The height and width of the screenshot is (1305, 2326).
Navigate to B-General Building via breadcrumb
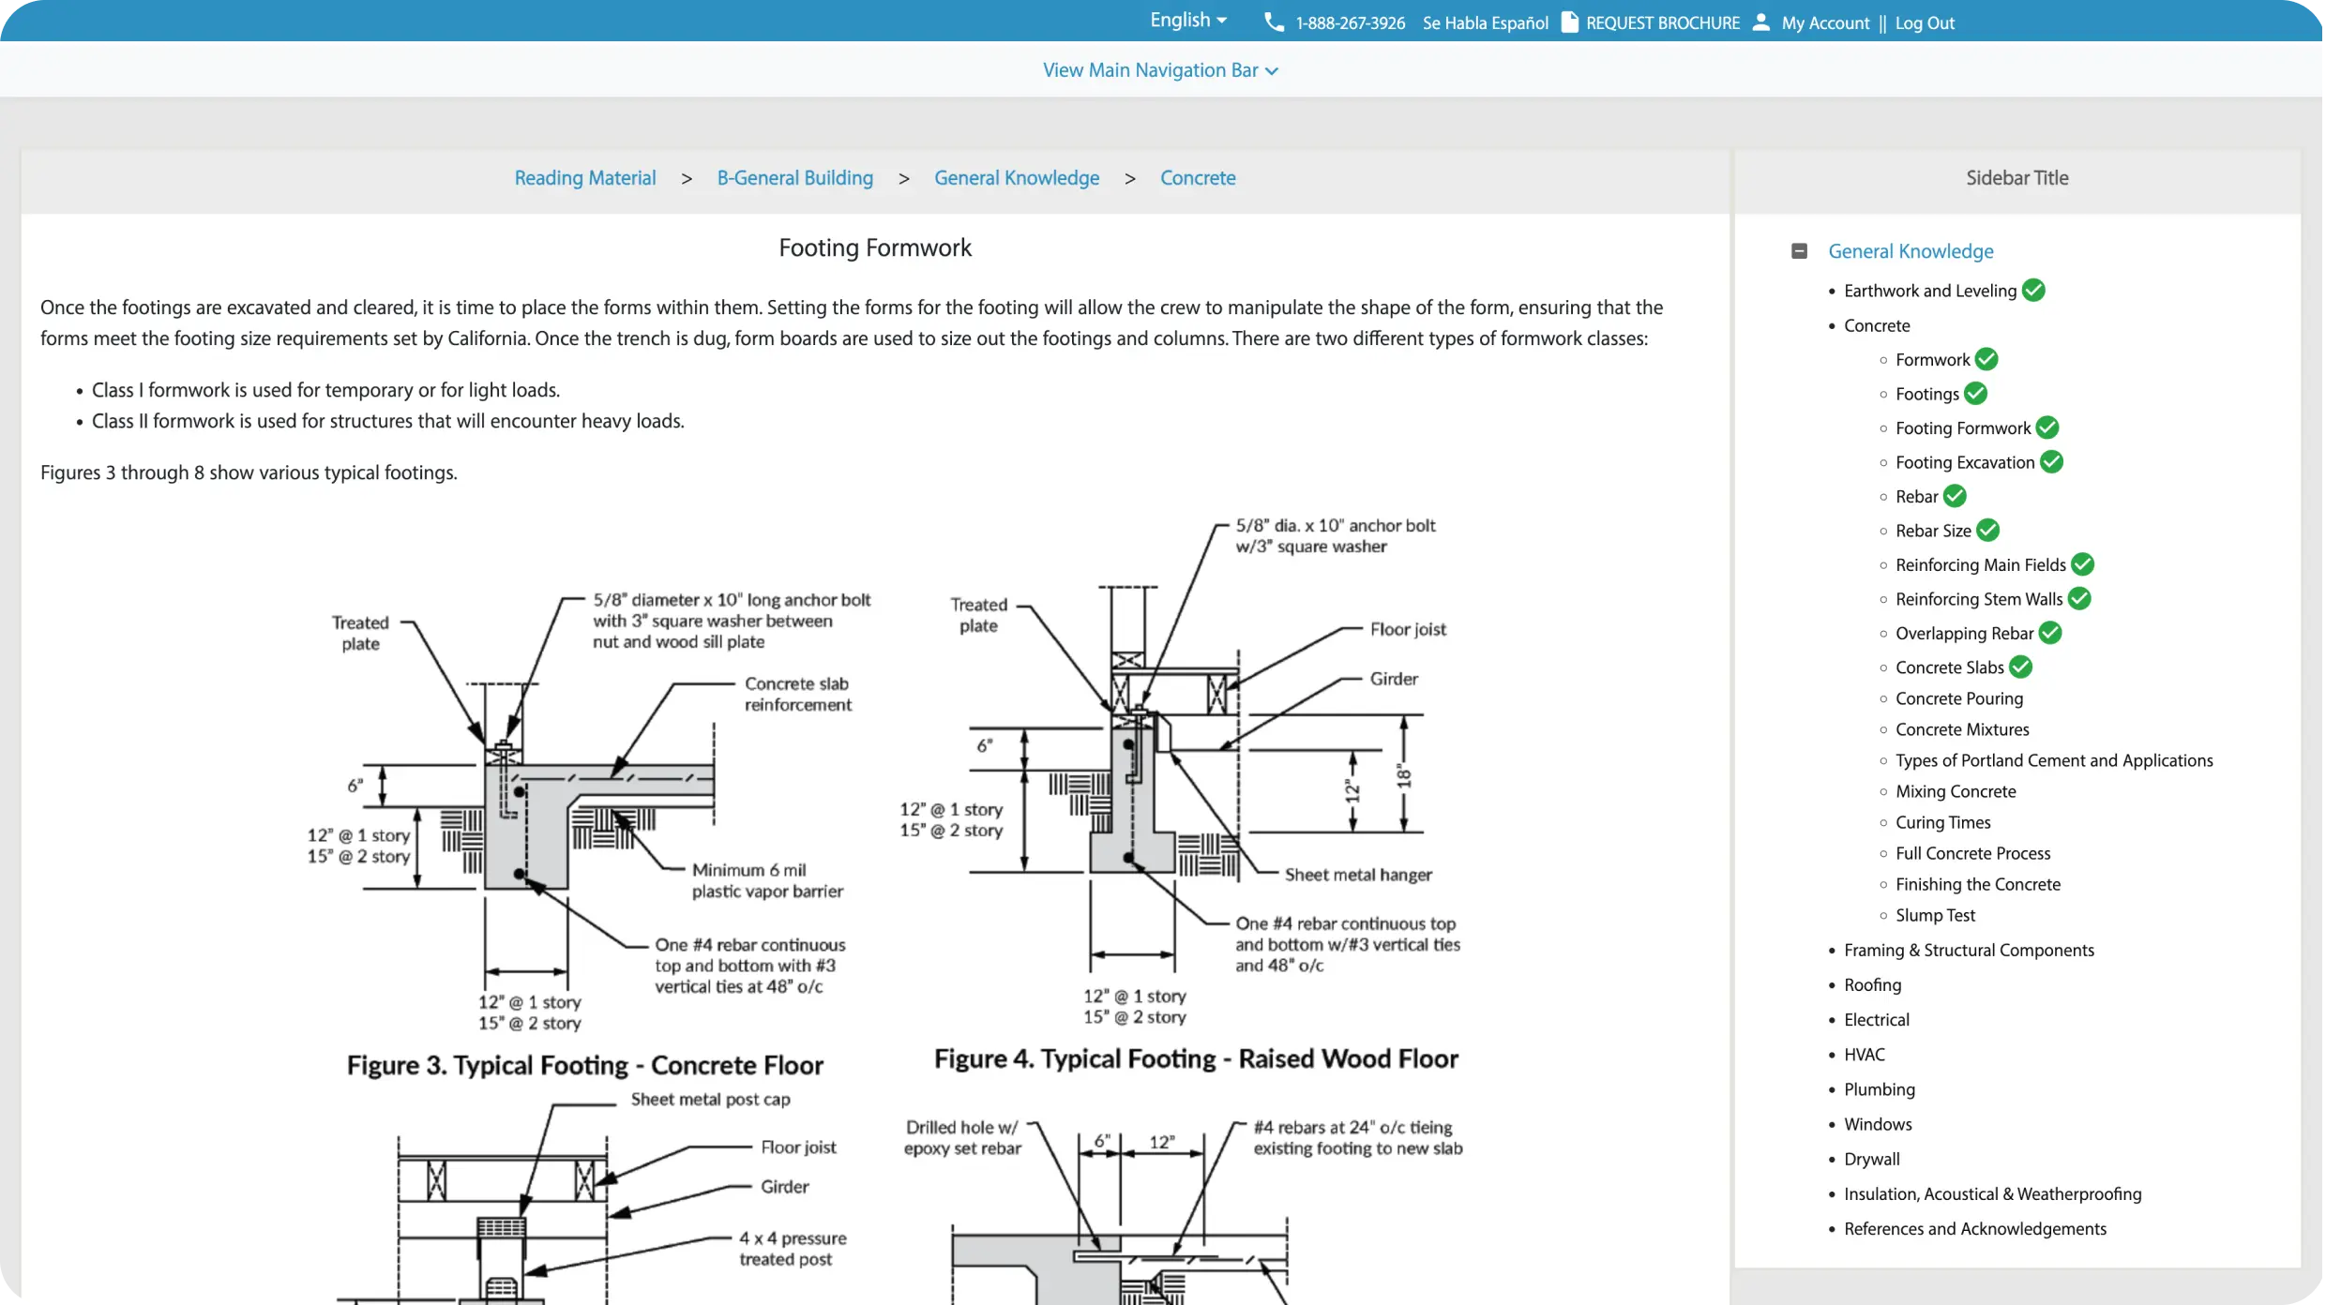pyautogui.click(x=794, y=177)
